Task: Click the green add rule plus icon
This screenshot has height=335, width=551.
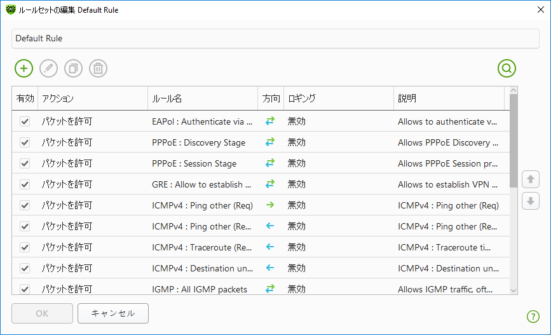Action: click(24, 68)
